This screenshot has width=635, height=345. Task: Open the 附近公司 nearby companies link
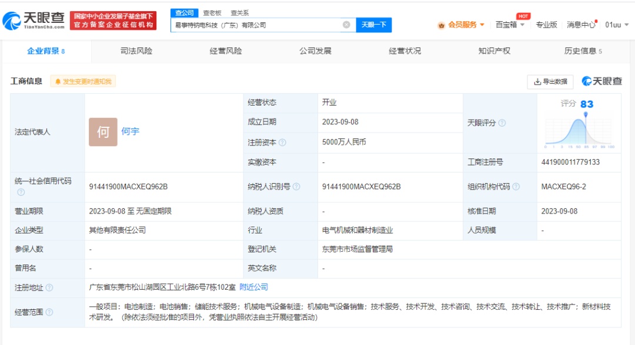(x=253, y=287)
